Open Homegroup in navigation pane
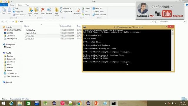188x106 pixels. point(10,44)
